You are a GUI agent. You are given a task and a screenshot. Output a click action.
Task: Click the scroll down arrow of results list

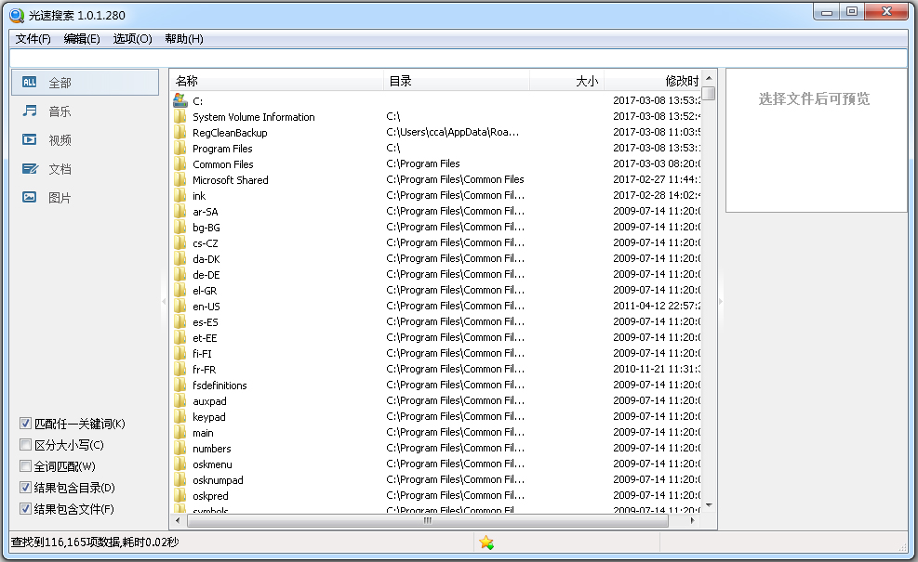tap(709, 504)
